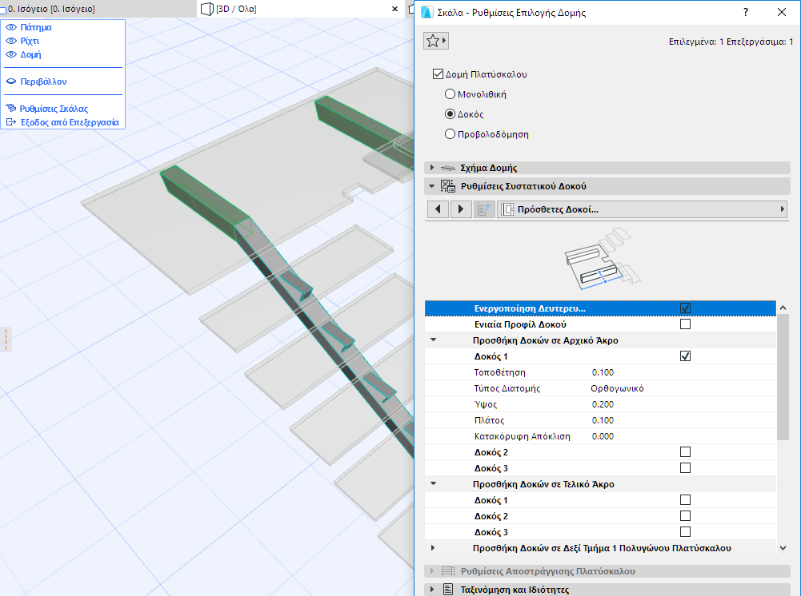801x596 pixels.
Task: Click the Ύψος value field 0.200
Action: (603, 404)
